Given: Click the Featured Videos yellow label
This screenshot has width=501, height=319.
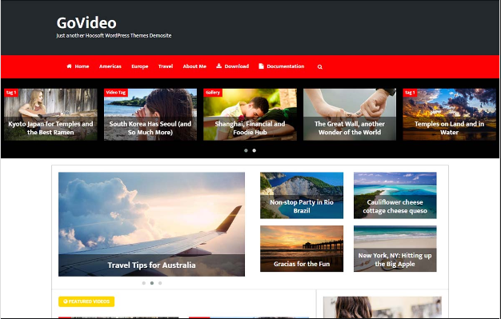Looking at the screenshot, I should pyautogui.click(x=86, y=301).
